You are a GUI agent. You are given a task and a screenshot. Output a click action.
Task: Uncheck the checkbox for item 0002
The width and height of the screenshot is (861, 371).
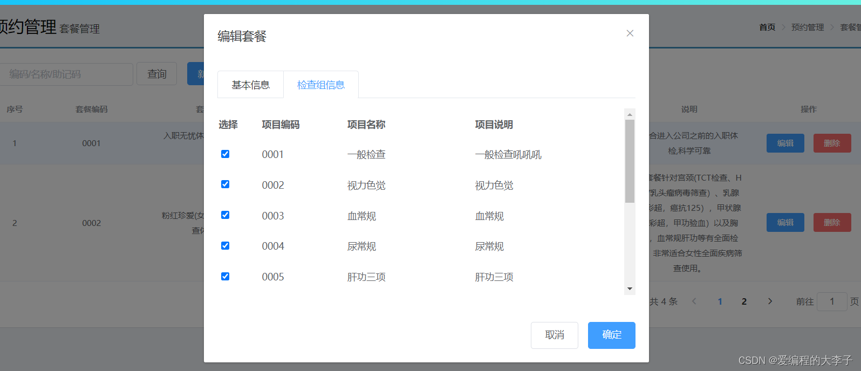pyautogui.click(x=225, y=184)
